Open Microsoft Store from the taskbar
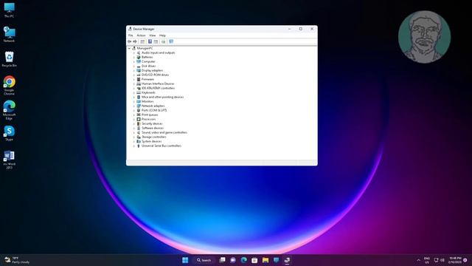This screenshot has width=472, height=266. [254, 260]
